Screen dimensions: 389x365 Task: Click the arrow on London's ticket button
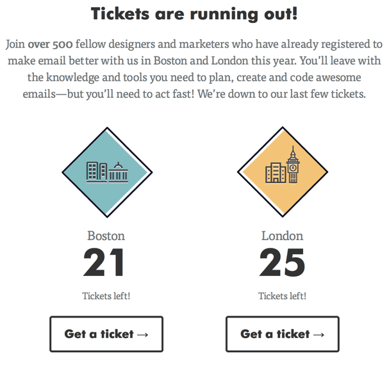(319, 334)
